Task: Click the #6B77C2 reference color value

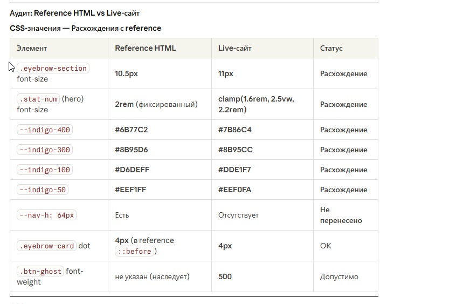Action: coord(131,130)
